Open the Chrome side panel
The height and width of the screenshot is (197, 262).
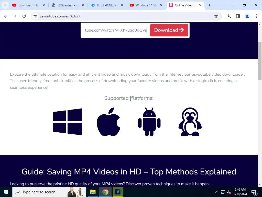(238, 16)
